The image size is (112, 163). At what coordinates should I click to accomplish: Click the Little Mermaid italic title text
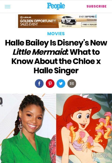(x=40, y=52)
